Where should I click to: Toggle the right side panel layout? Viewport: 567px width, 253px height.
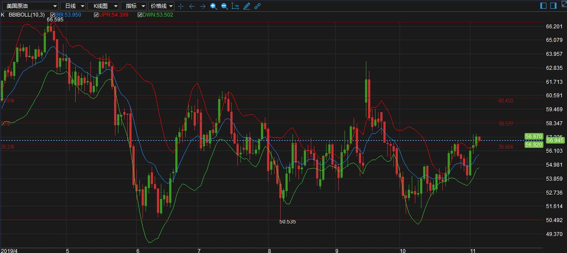pos(553,6)
